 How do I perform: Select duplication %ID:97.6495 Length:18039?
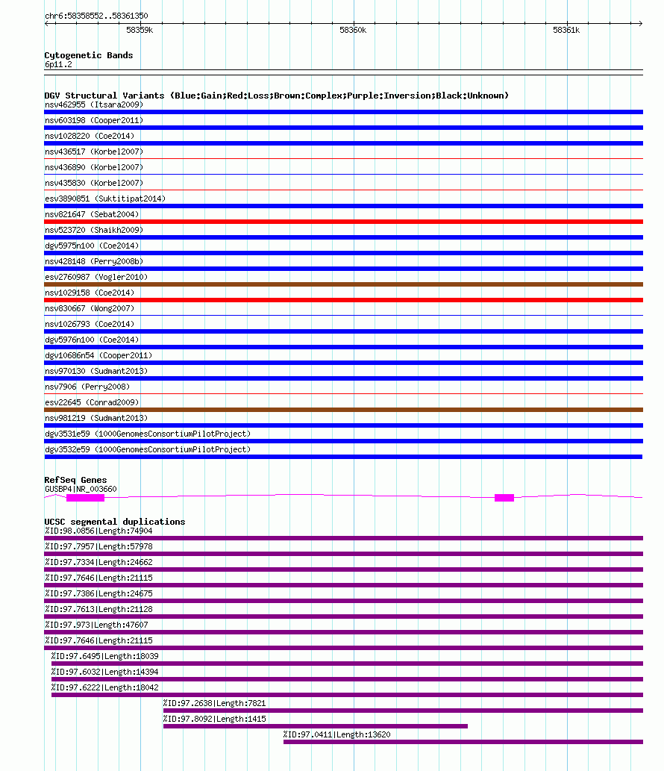[x=105, y=657]
